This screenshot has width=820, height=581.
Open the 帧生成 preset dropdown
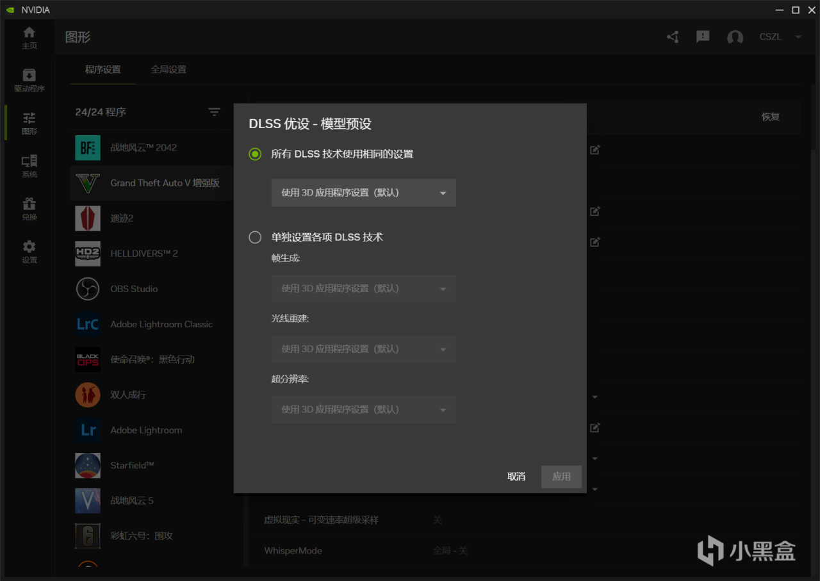click(x=364, y=289)
